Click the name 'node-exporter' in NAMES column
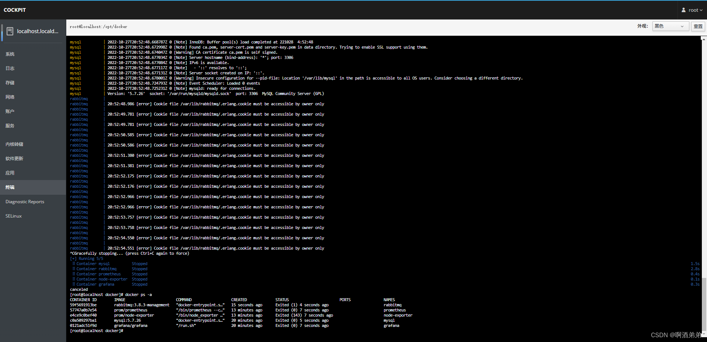Screen dimensions: 707x342 (x=398, y=315)
